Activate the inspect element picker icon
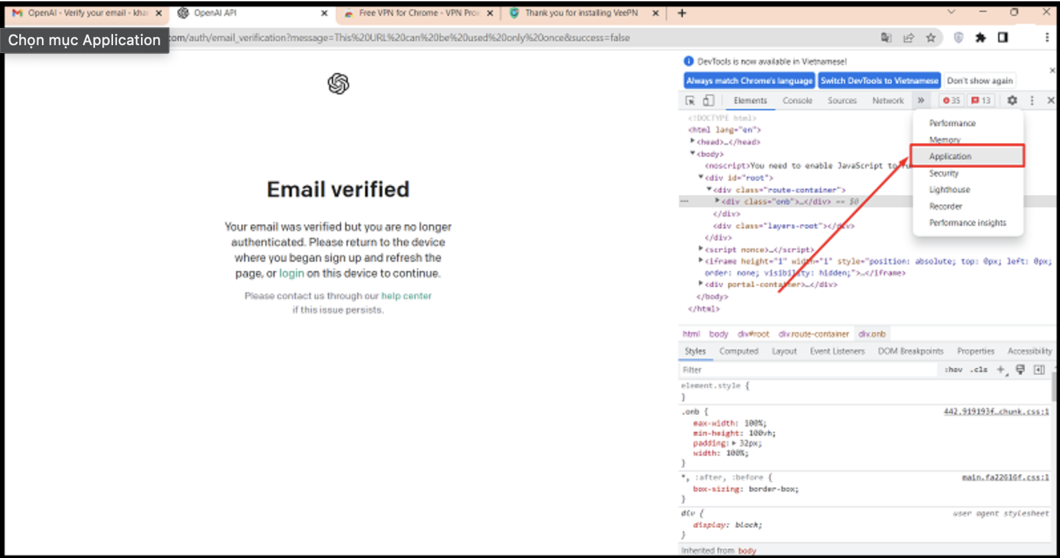This screenshot has height=558, width=1060. 690,100
